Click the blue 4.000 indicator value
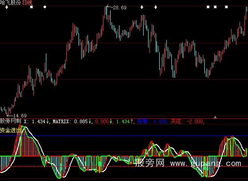This screenshot has width=248, height=181. [160, 121]
